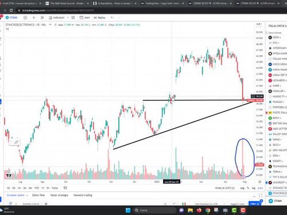Screen dimensions: 287x215
Task: Select the 6M time range
Action: 30,188
